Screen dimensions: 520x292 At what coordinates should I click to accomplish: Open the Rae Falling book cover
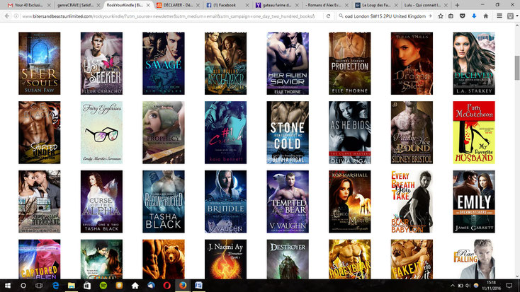pyautogui.click(x=474, y=259)
